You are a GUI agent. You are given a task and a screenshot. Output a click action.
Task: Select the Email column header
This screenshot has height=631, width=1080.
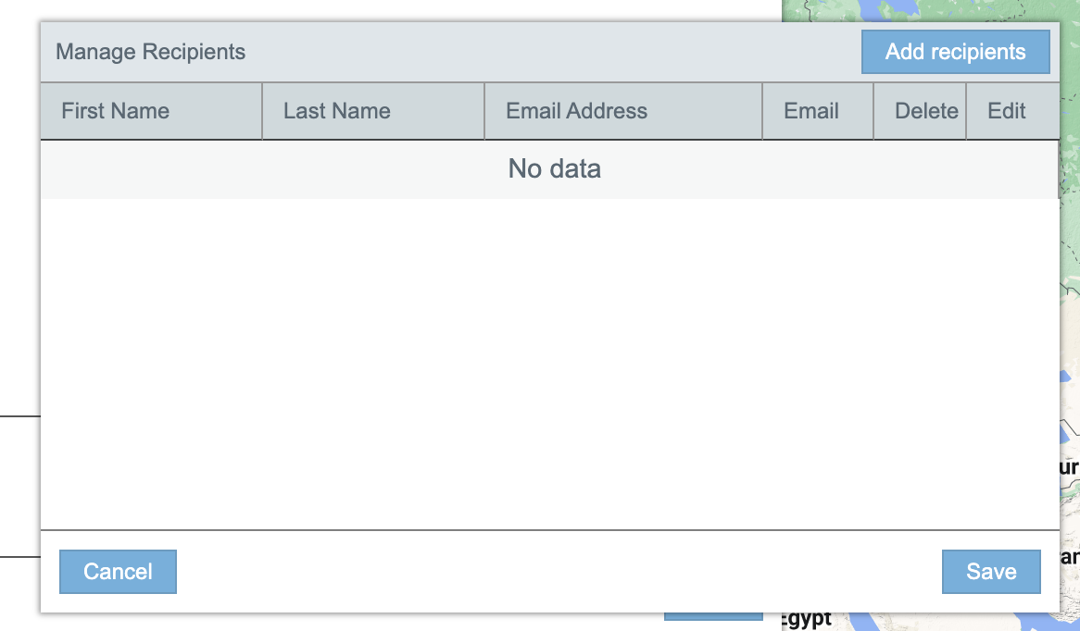click(x=811, y=111)
